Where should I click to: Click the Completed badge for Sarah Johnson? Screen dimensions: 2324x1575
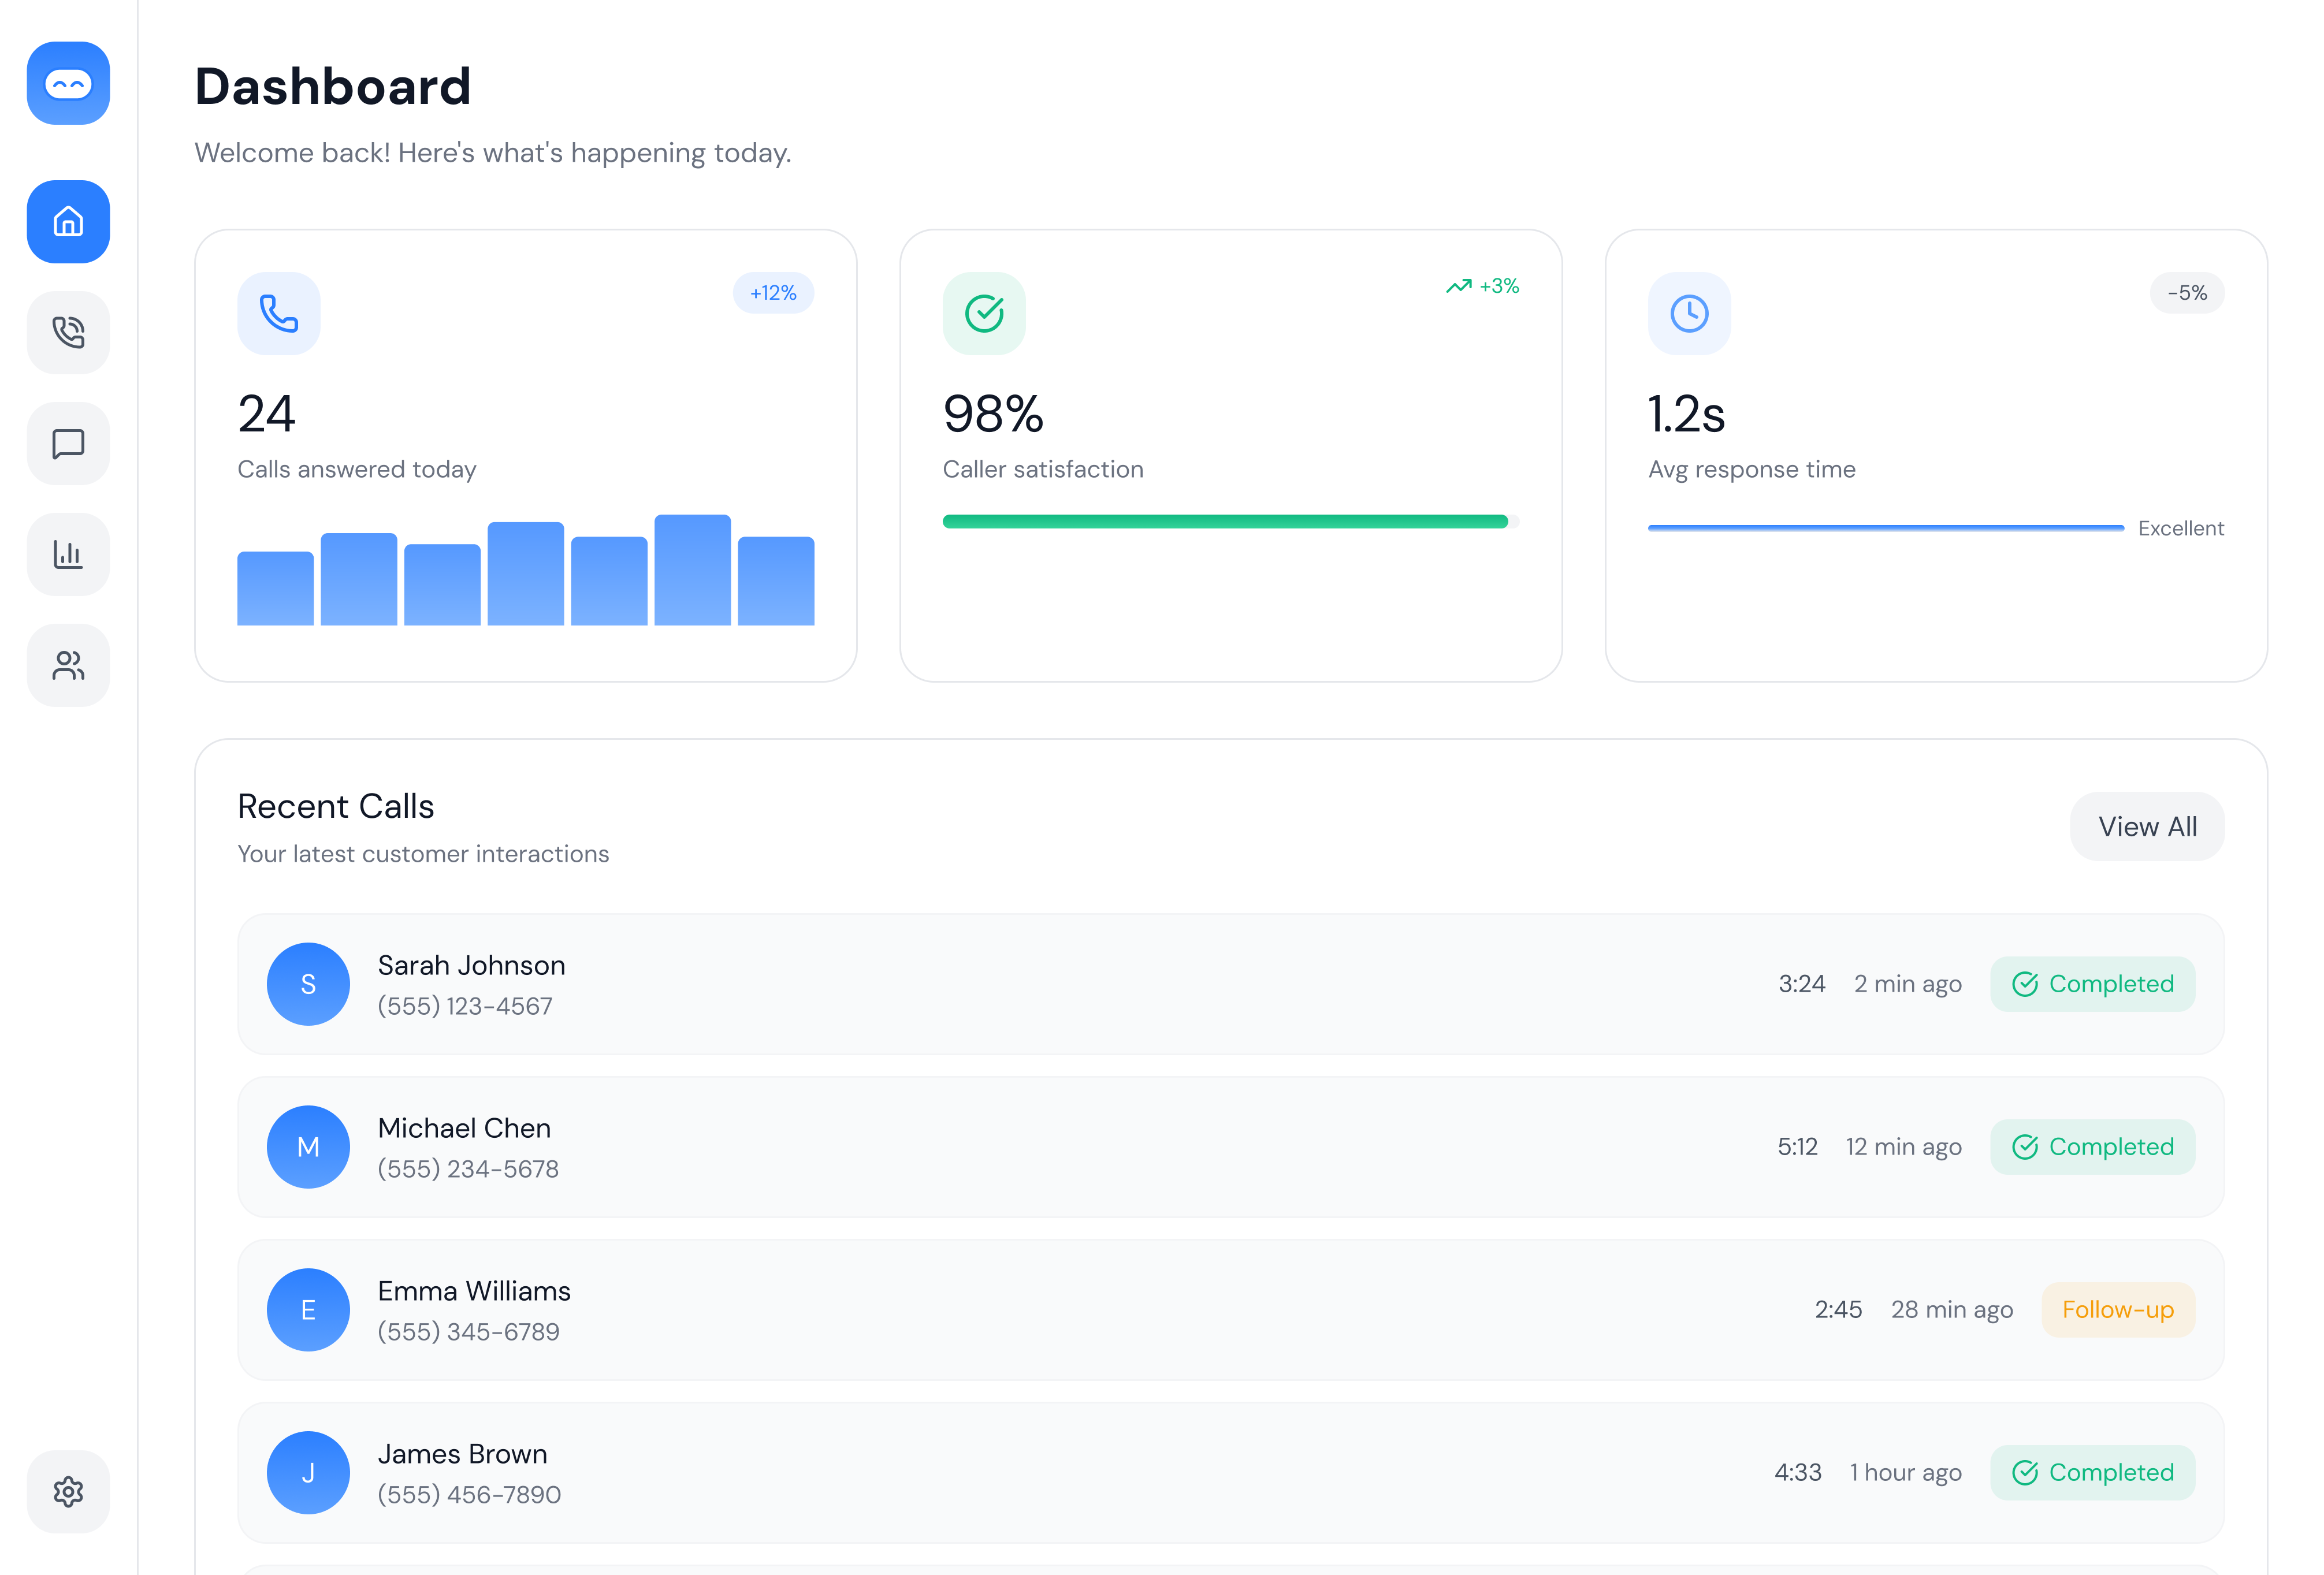tap(2093, 983)
